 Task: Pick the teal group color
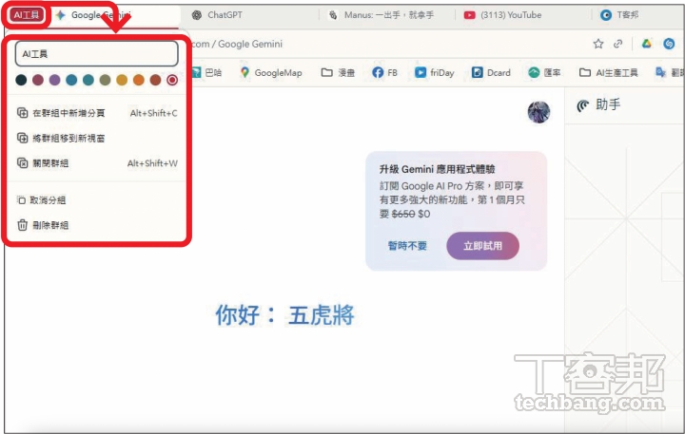click(x=88, y=80)
